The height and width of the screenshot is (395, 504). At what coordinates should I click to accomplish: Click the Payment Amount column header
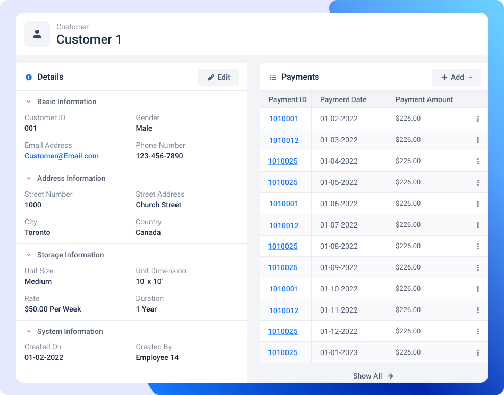(424, 99)
